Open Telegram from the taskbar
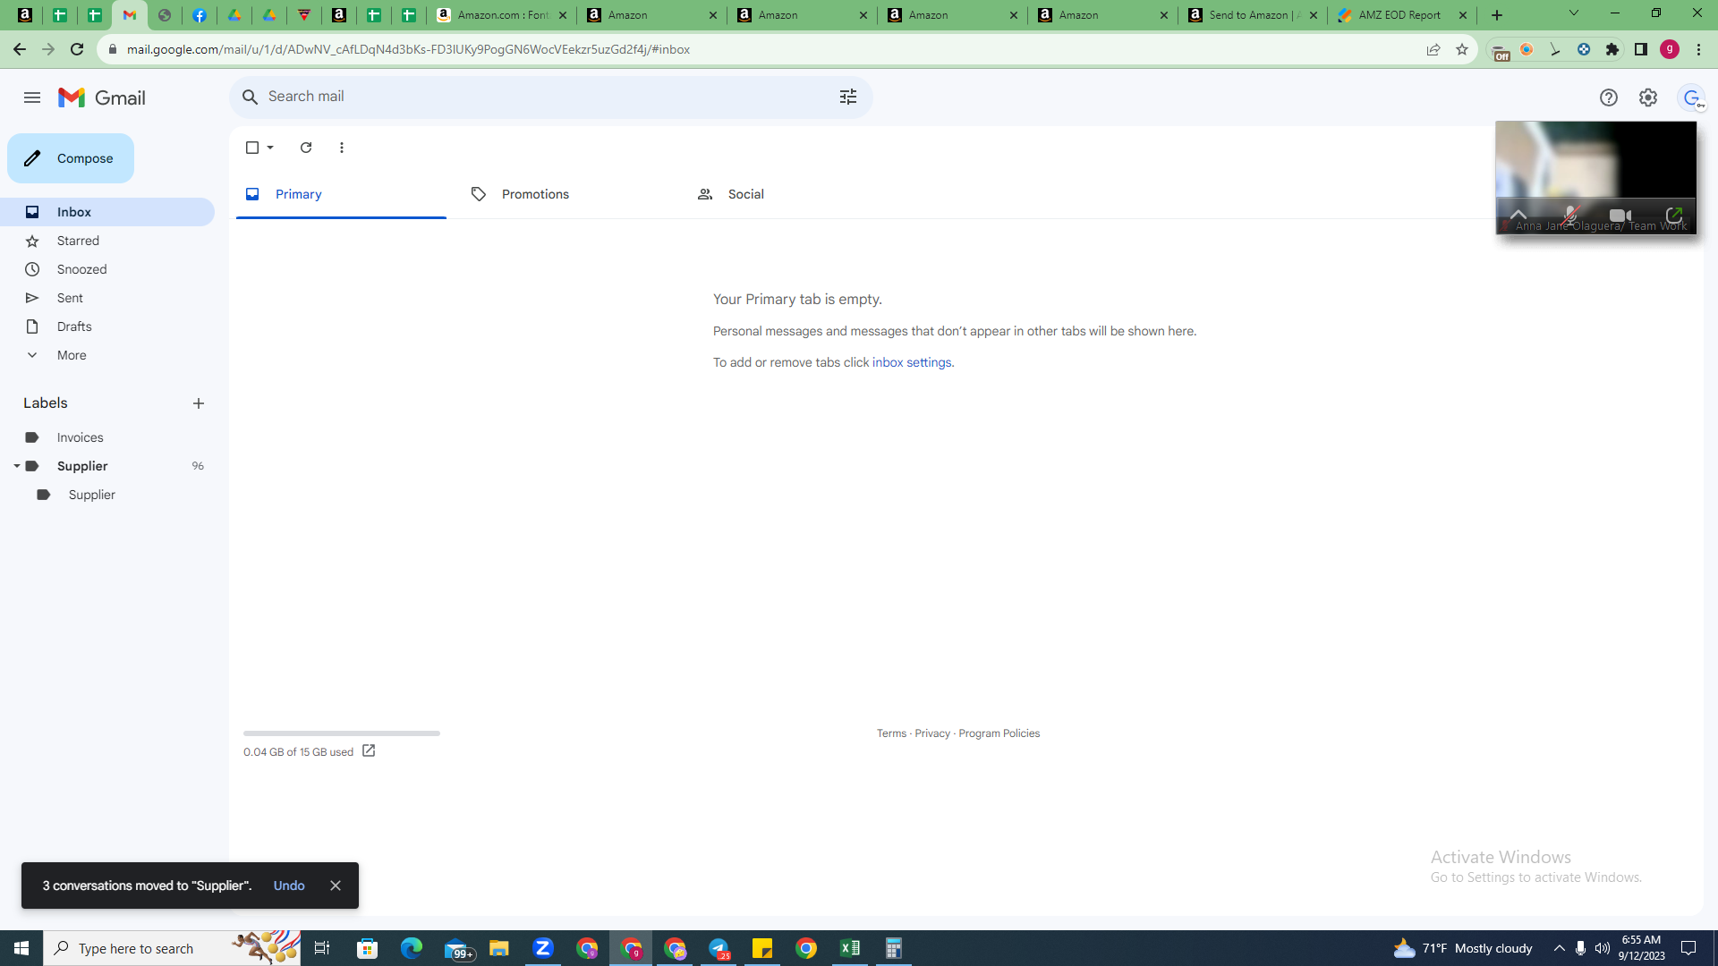Image resolution: width=1718 pixels, height=966 pixels. (x=719, y=948)
